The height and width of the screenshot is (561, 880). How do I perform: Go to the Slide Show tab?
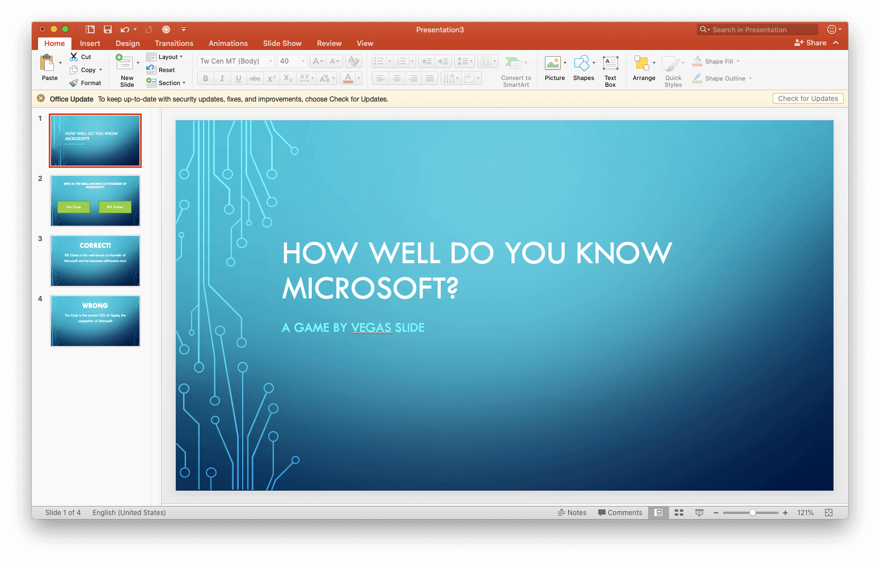[x=282, y=43]
